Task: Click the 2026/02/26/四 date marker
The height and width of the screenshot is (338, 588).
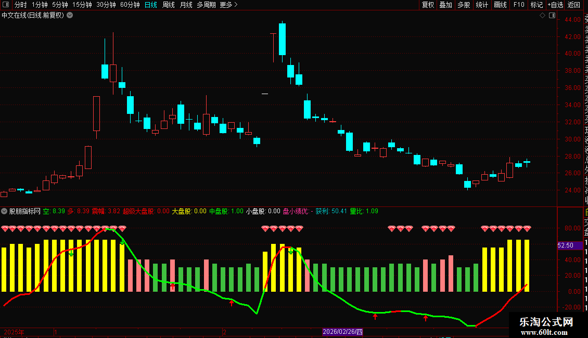Action: coord(343,332)
